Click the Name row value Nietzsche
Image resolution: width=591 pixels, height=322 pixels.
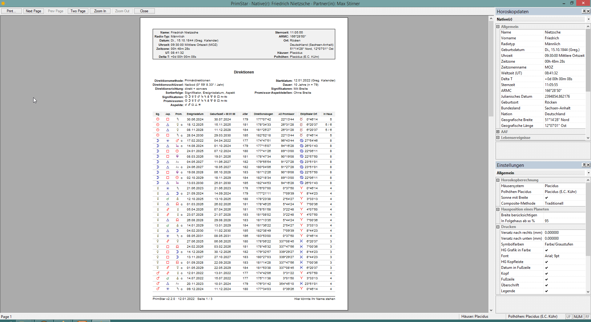click(x=565, y=32)
